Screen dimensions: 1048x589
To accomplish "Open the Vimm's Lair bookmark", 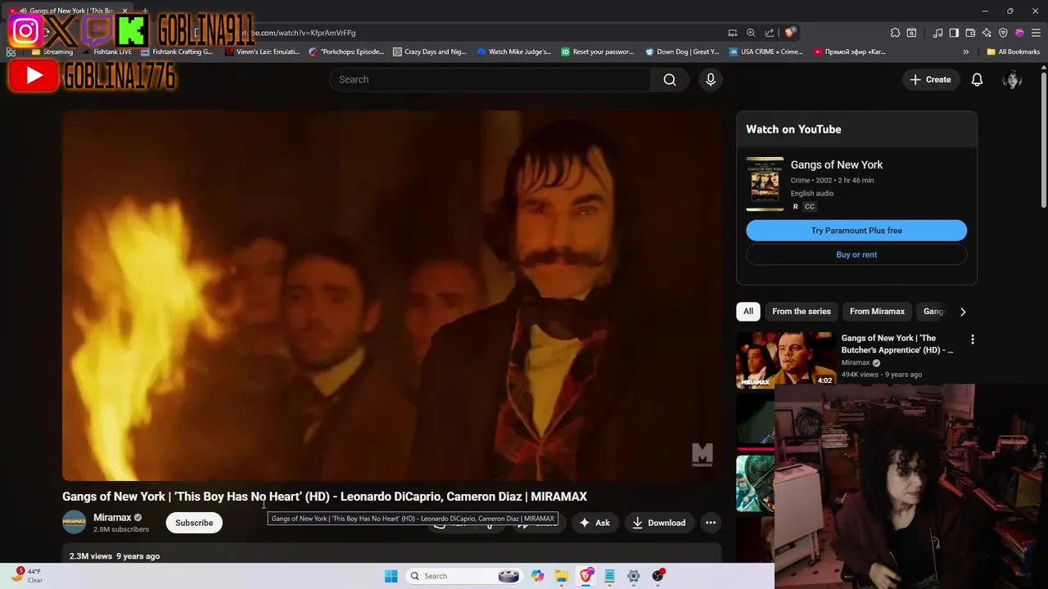I will tap(263, 52).
